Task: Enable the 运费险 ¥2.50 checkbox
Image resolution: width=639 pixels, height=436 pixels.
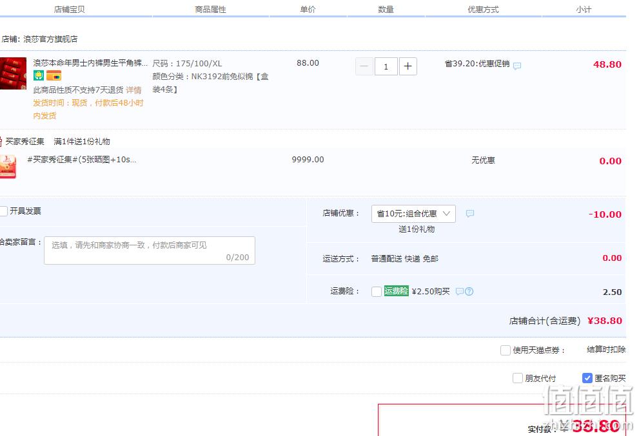Action: point(377,292)
